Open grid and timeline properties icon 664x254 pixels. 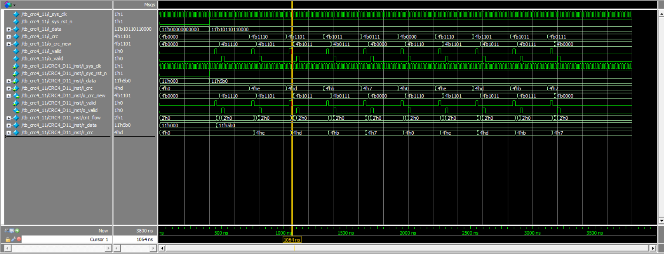[x=12, y=230]
